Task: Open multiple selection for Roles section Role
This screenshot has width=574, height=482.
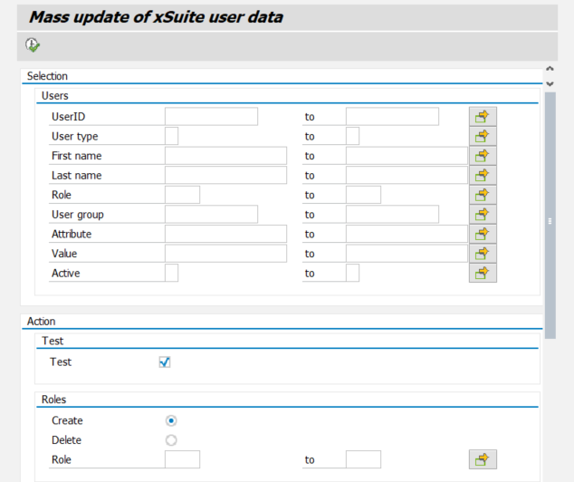Action: click(x=483, y=459)
